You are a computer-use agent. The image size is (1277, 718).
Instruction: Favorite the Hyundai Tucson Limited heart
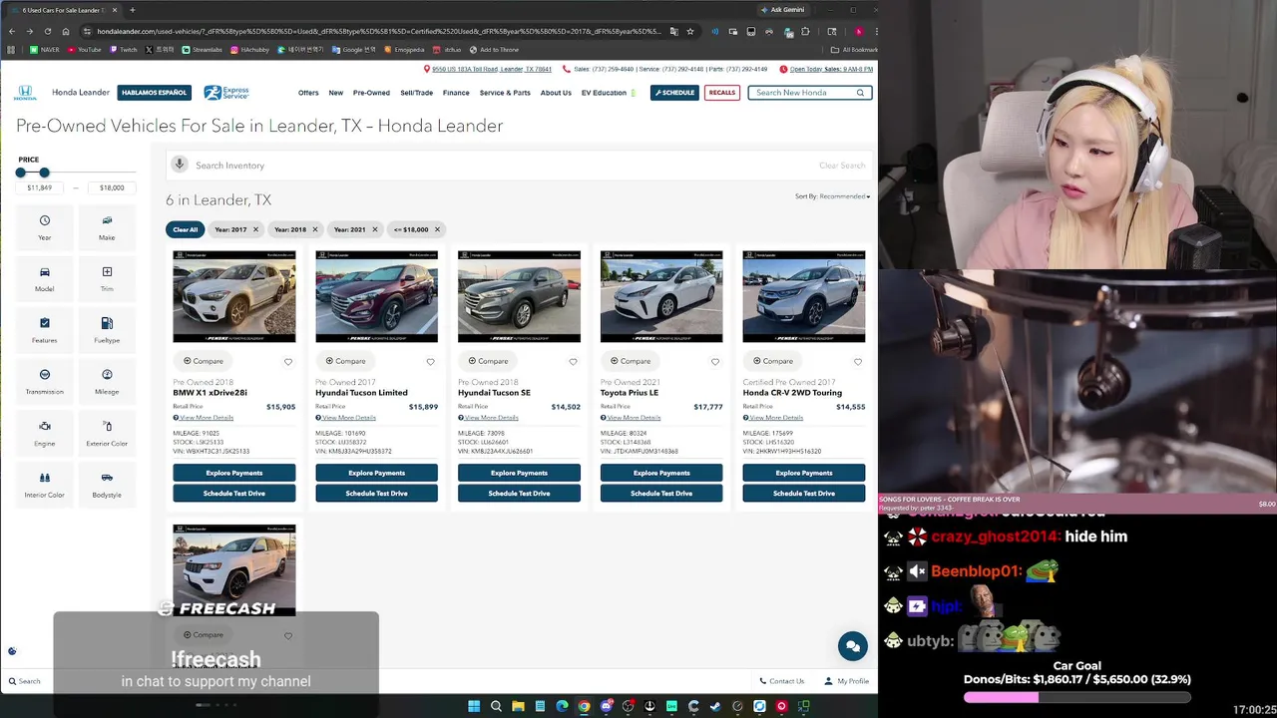pos(430,362)
